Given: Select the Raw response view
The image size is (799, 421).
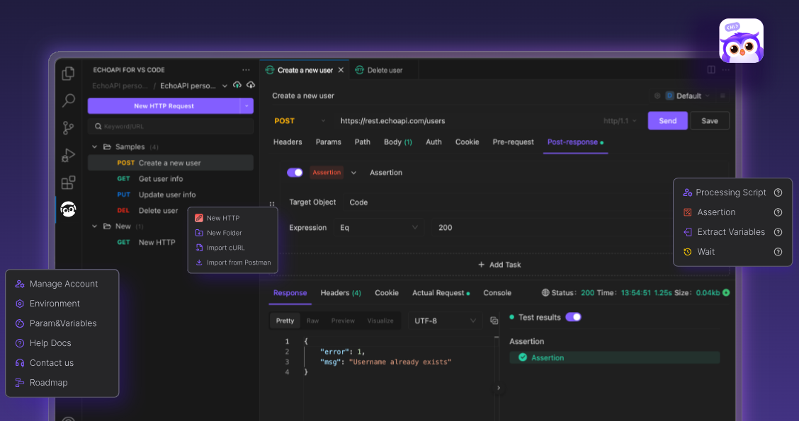Looking at the screenshot, I should tap(312, 321).
